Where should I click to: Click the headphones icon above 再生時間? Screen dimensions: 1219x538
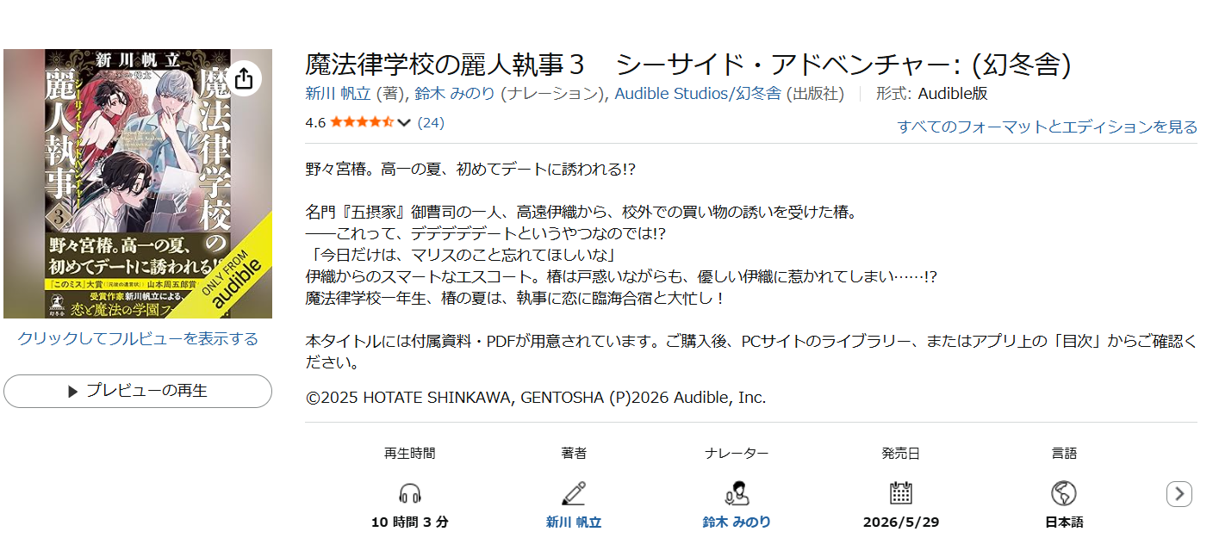coord(410,493)
